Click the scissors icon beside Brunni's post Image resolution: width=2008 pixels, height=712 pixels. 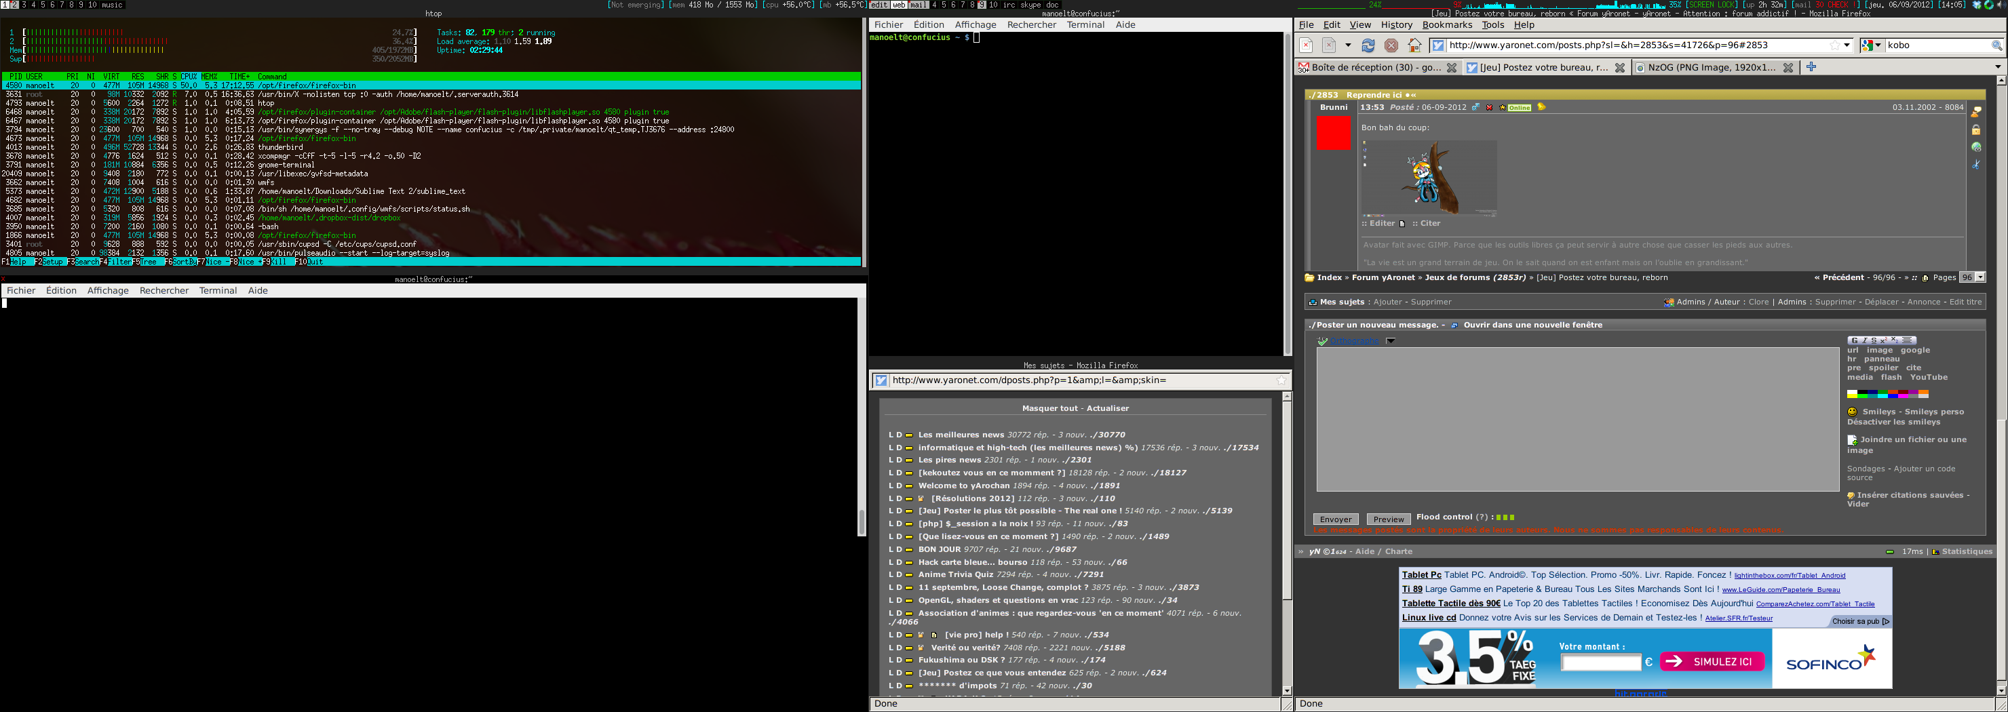click(x=1976, y=165)
